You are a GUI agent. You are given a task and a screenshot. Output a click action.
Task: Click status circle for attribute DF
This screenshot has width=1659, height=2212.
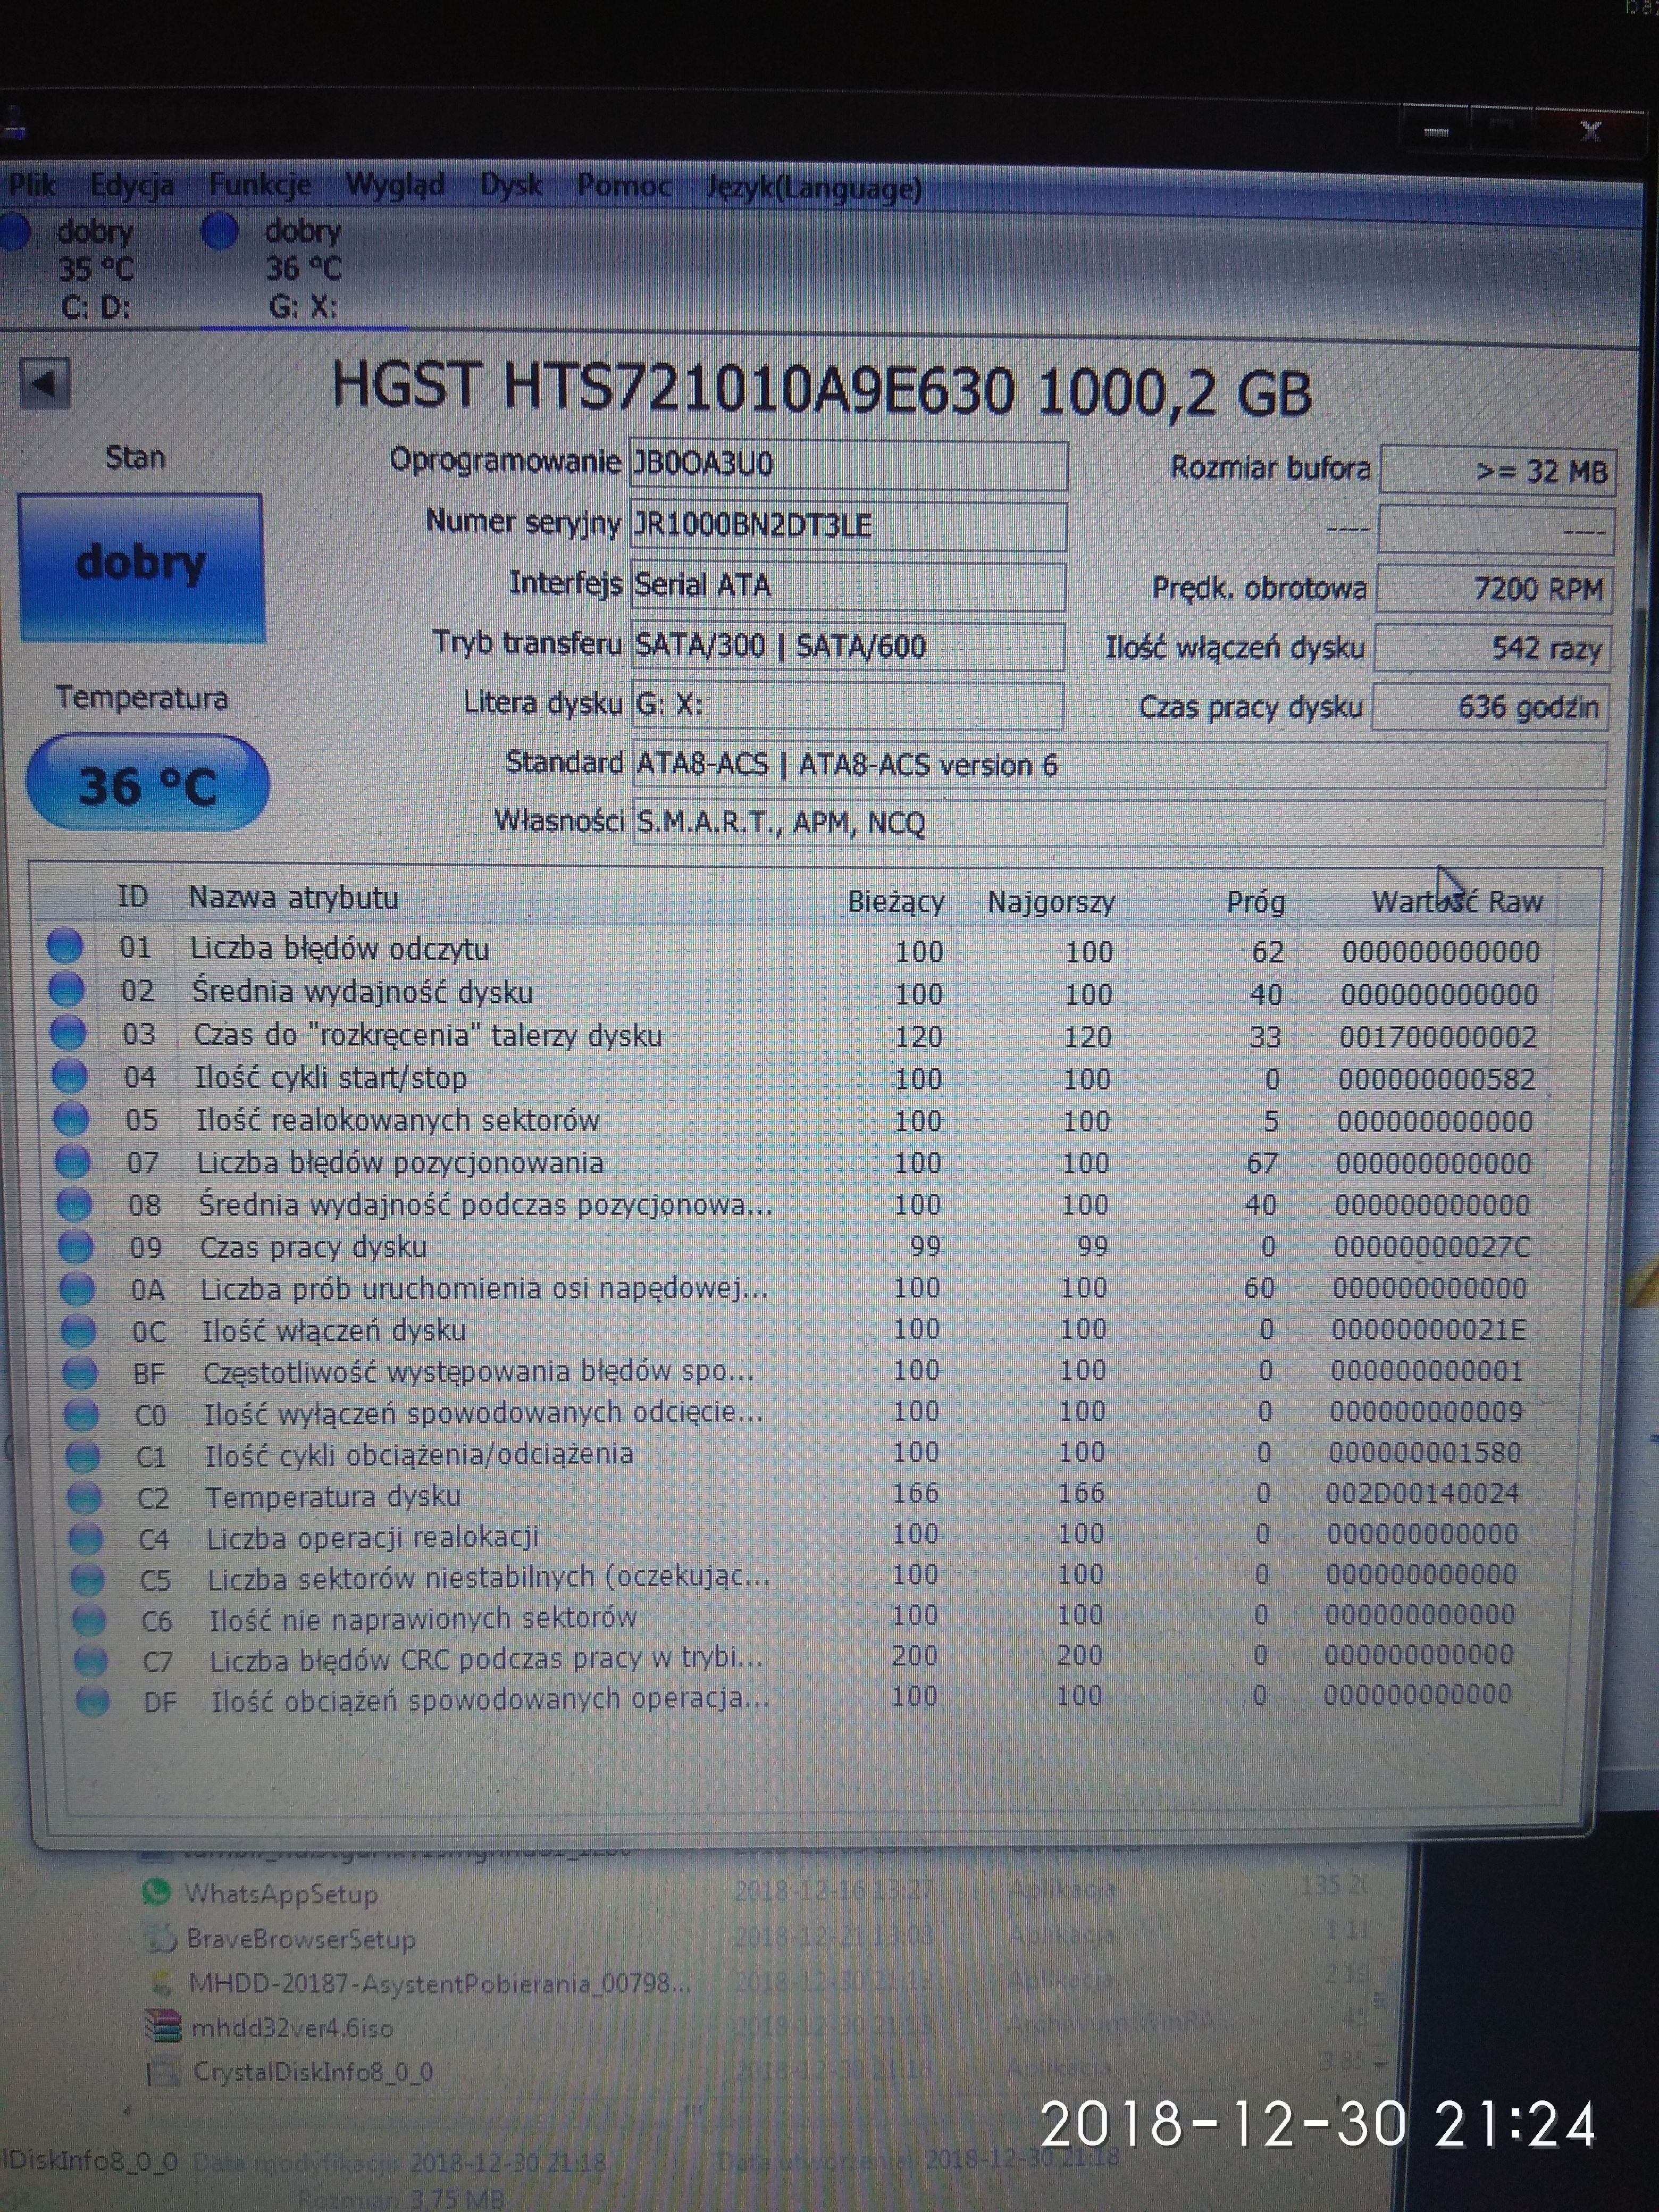93,1701
